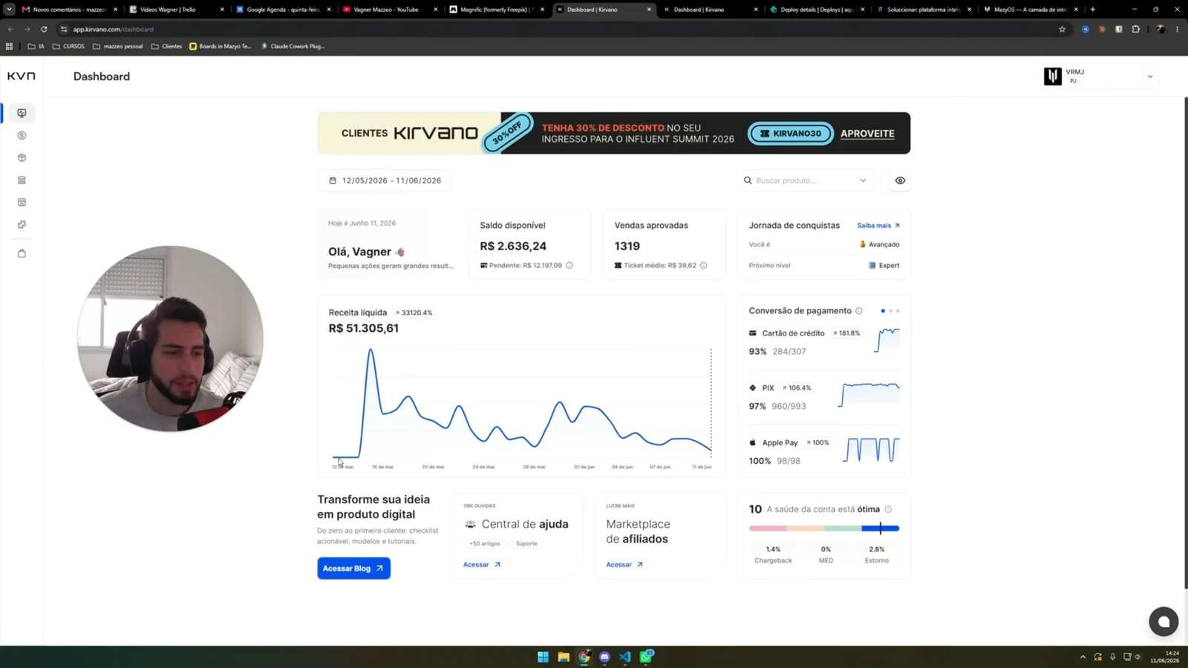
Task: Open the browser extensions puzzle icon
Action: pyautogui.click(x=1135, y=29)
